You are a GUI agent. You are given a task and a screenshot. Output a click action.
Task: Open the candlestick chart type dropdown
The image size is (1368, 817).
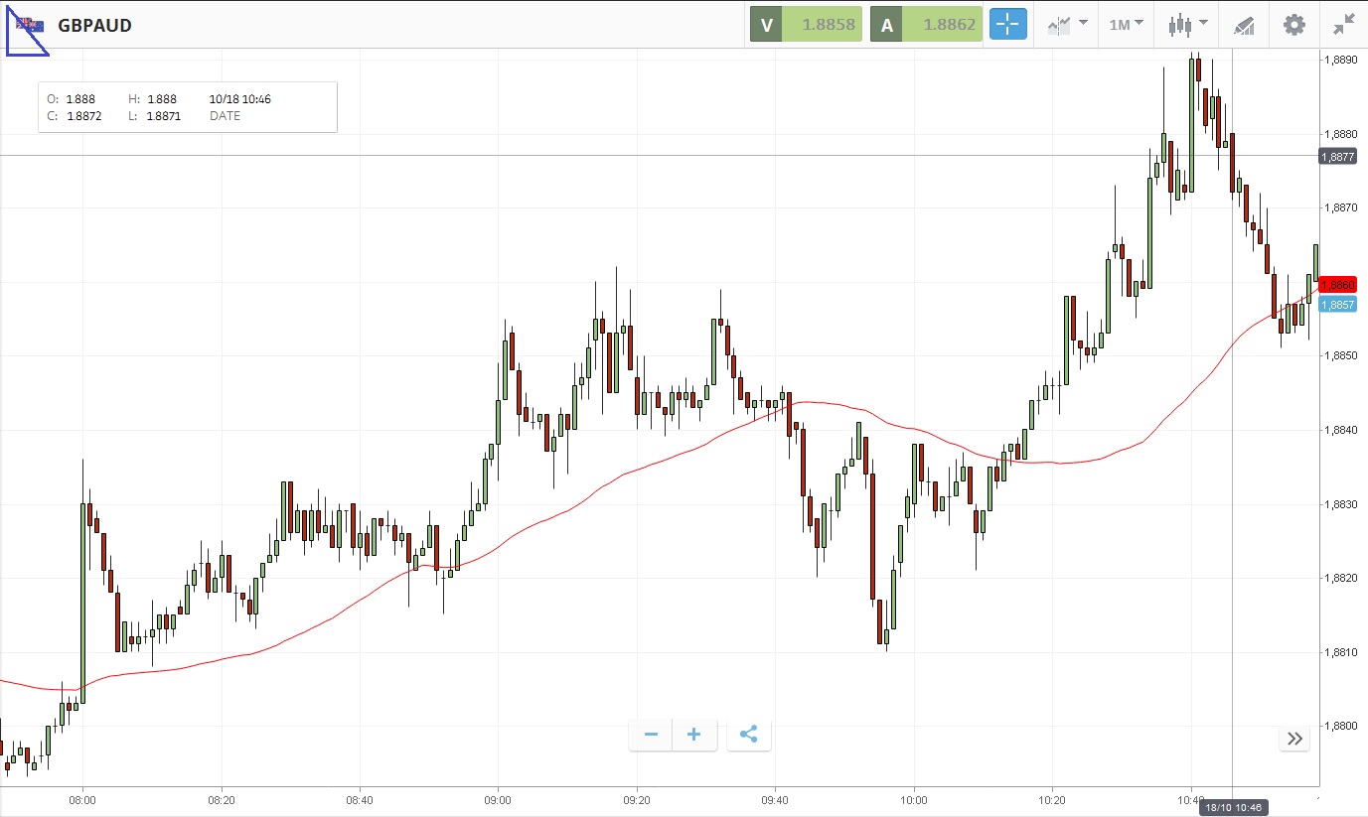1187,25
